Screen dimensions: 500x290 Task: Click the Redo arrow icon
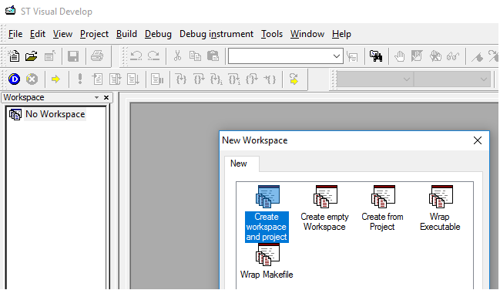tap(154, 56)
